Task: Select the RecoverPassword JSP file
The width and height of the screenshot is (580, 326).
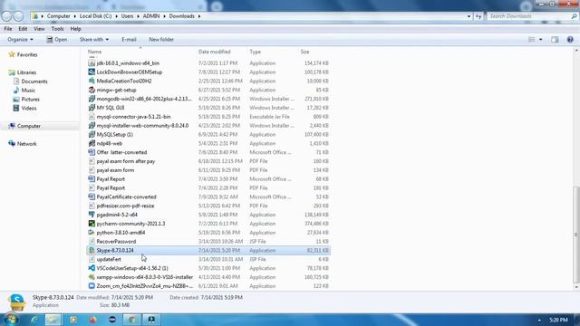Action: coord(116,242)
